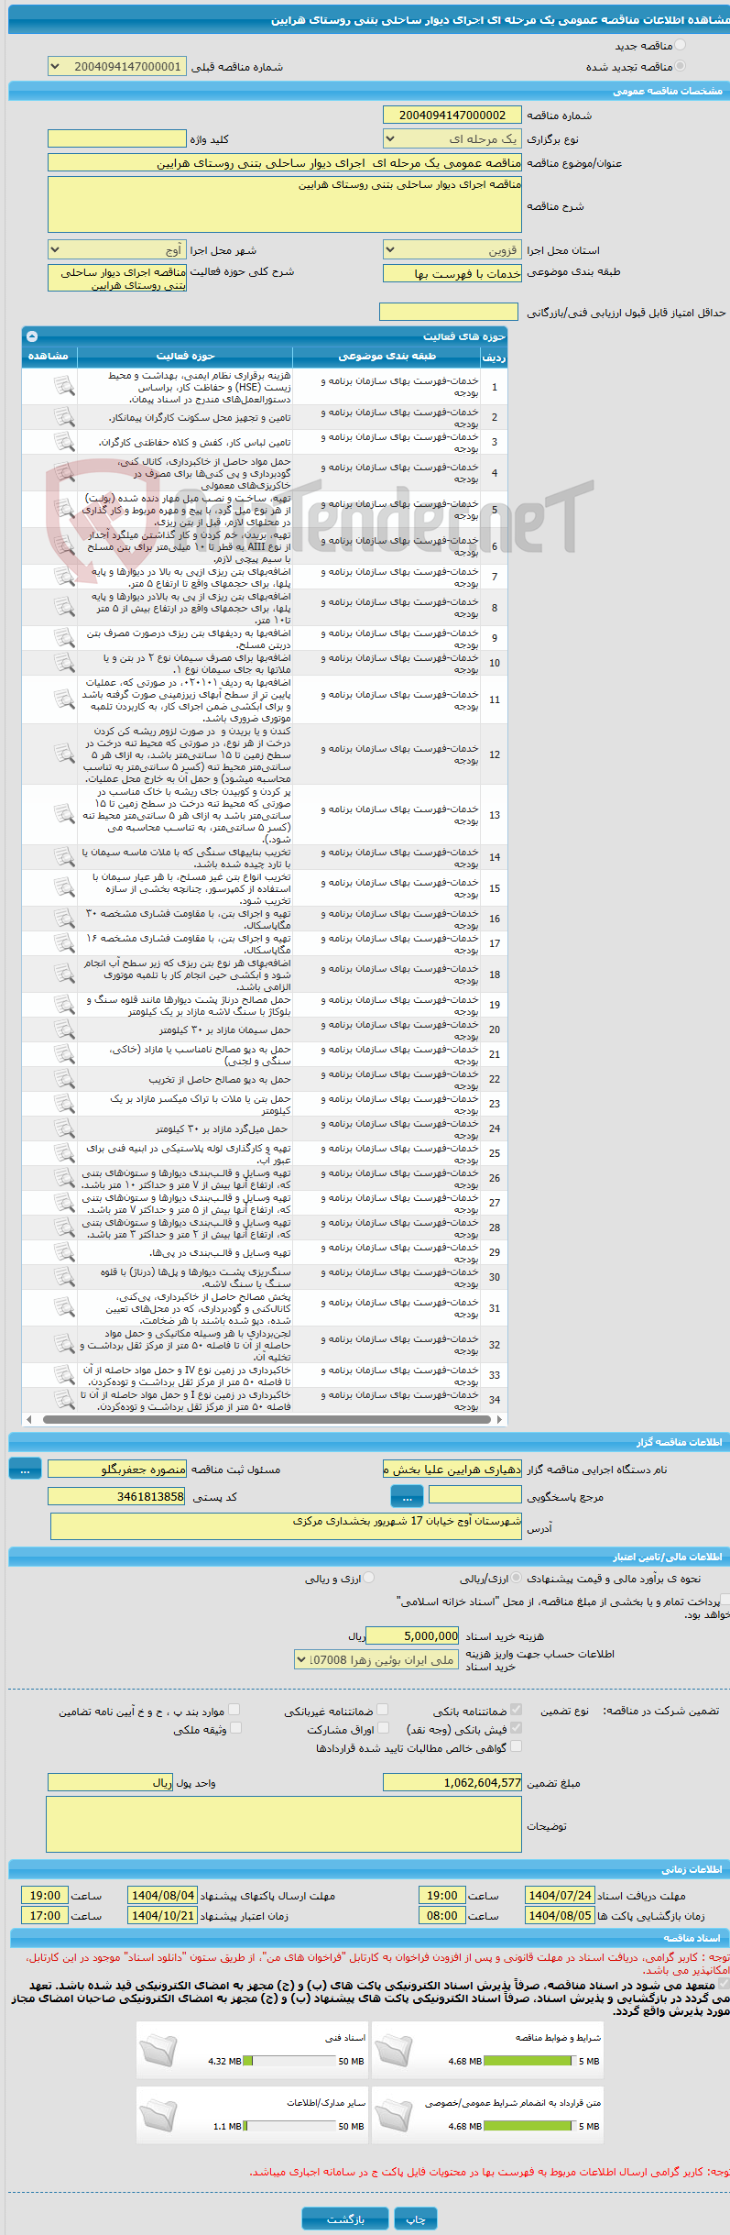Open the view magnifier icon in row 31
This screenshot has height=2235, width=730.
tap(63, 1307)
